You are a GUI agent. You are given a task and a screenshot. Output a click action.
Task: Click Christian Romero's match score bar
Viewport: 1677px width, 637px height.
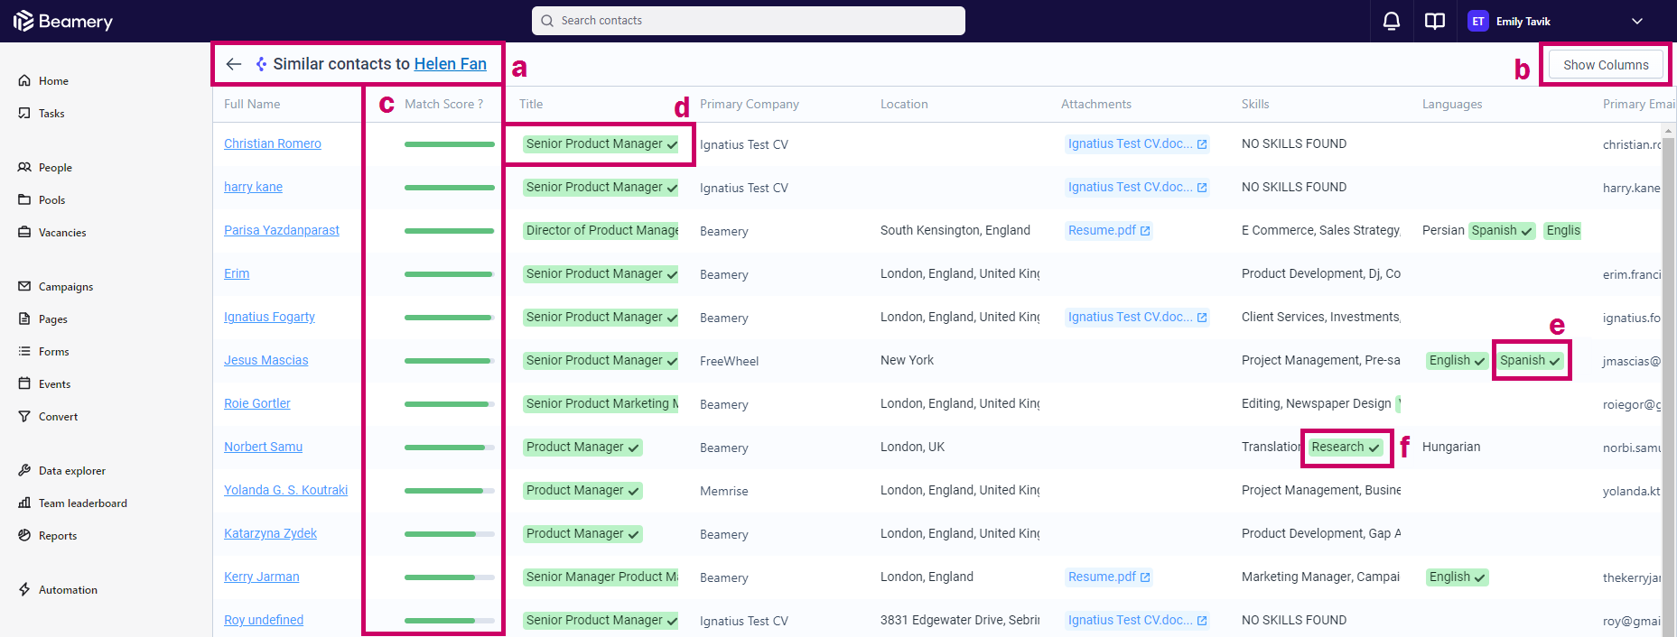(x=450, y=144)
